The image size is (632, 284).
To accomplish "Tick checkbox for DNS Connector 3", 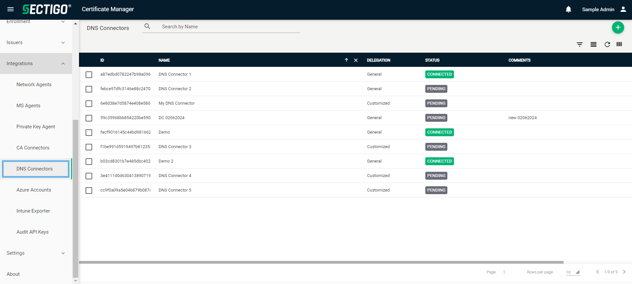I will tap(89, 147).
